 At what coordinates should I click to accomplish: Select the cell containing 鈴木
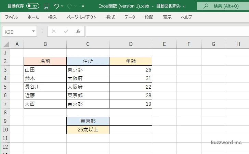pyautogui.click(x=45, y=78)
